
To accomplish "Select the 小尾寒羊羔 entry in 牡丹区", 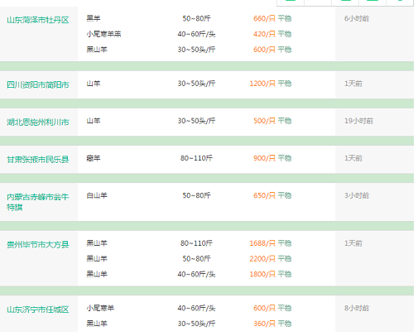I will [103, 34].
